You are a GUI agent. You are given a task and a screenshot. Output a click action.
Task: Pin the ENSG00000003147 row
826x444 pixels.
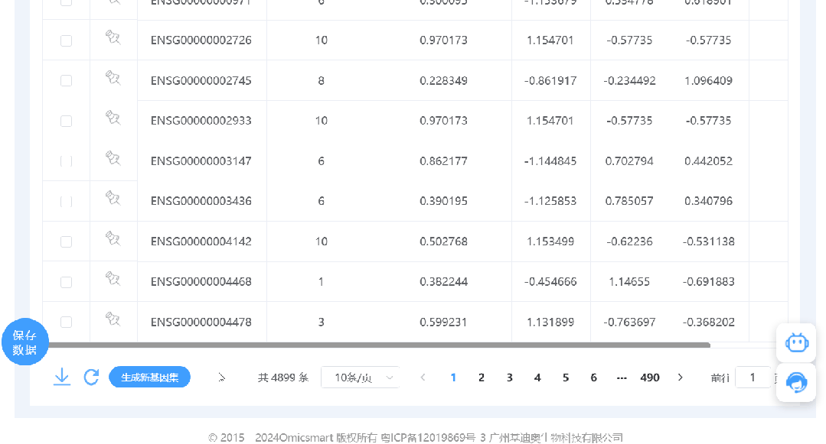tap(113, 158)
